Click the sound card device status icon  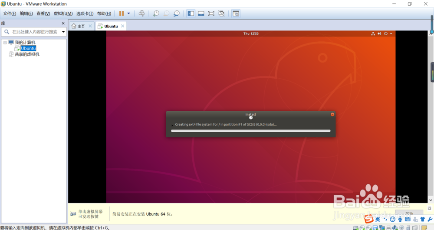[395, 228]
